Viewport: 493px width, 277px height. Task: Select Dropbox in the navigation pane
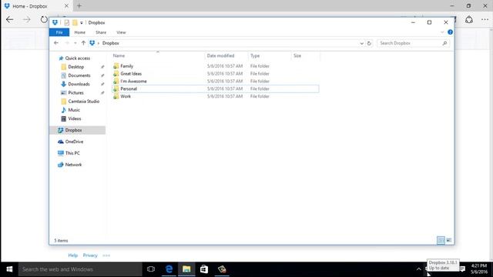(77, 130)
